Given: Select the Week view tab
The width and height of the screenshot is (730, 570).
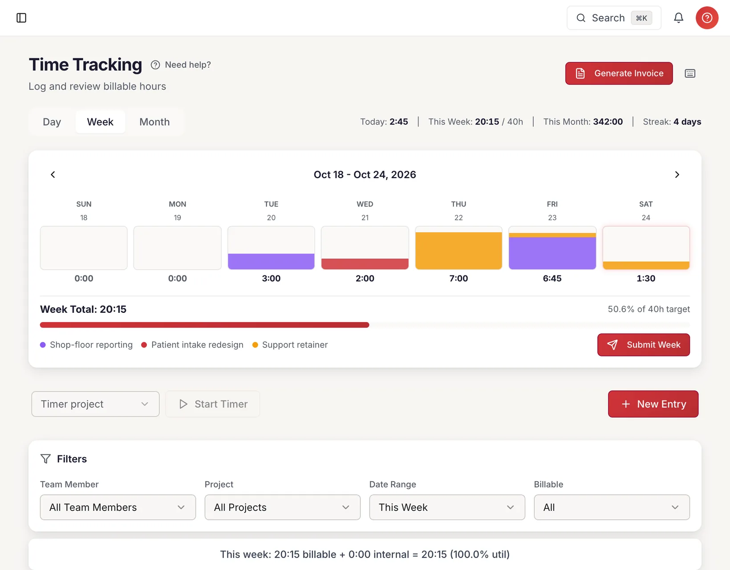Looking at the screenshot, I should coord(100,122).
